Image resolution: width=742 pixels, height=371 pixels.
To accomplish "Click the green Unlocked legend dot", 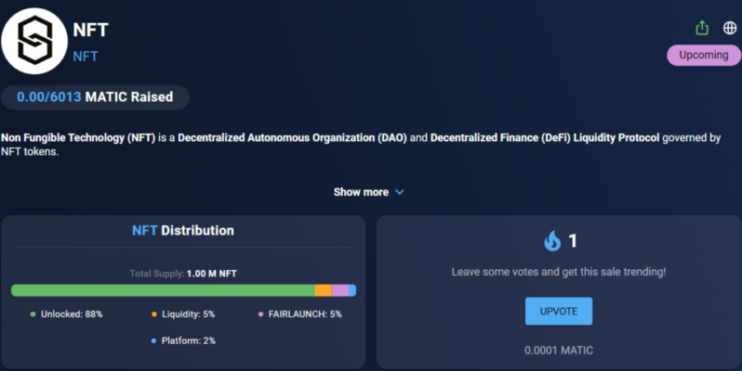I will 33,314.
